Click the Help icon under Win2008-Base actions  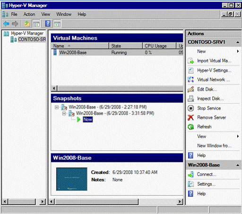pos(190,194)
